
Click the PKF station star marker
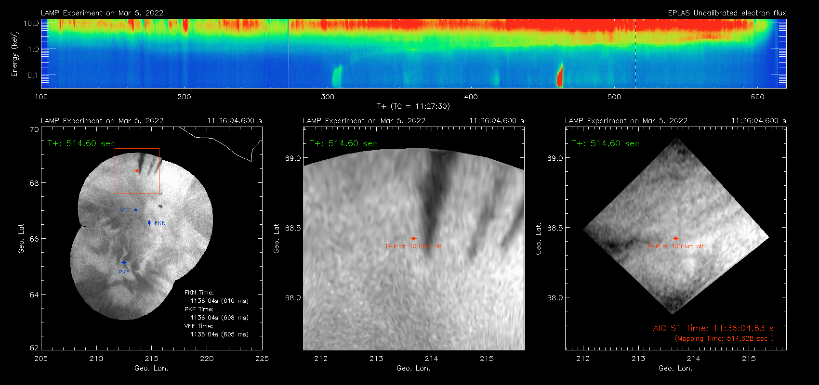click(124, 263)
